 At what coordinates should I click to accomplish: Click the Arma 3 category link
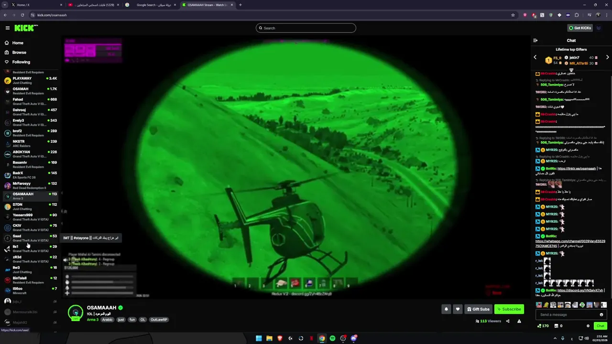point(93,320)
